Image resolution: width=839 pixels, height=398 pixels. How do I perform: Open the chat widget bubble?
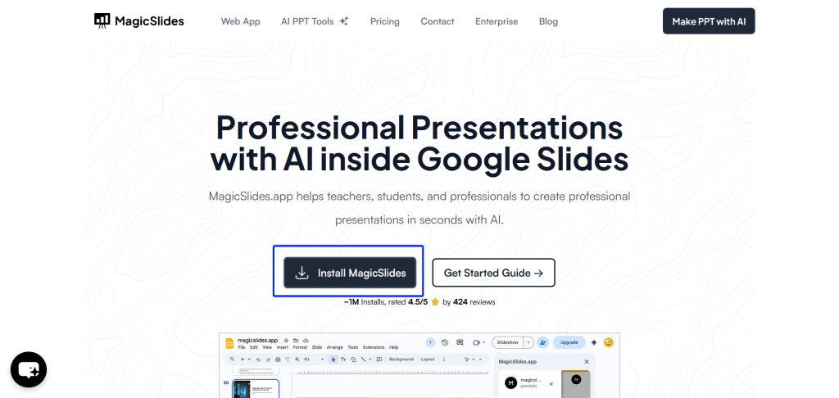click(x=29, y=369)
